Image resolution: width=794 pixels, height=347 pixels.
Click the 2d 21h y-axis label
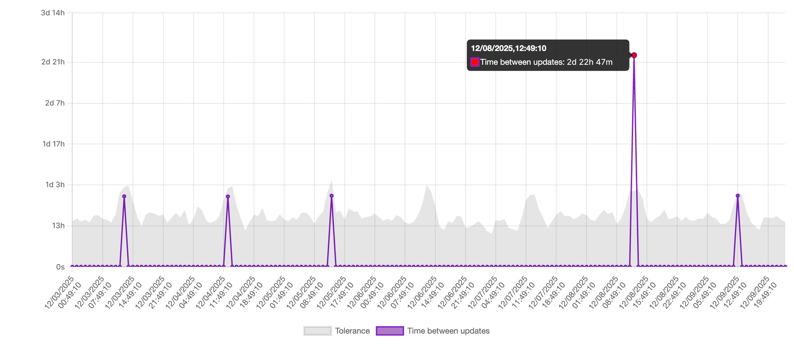coord(53,62)
